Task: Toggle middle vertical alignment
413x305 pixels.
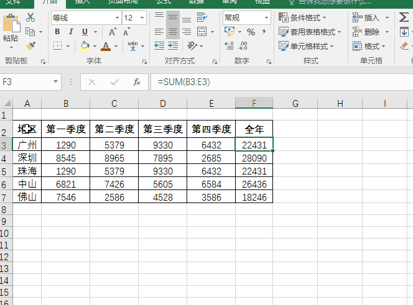Action: coord(173,17)
